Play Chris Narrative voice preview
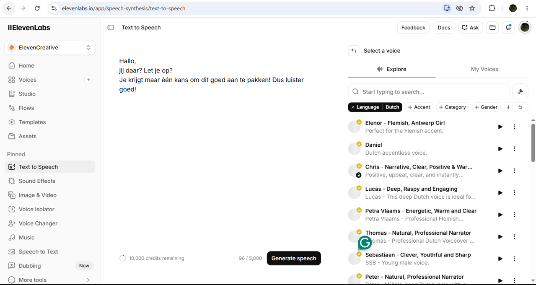This screenshot has width=536, height=285. pos(500,171)
